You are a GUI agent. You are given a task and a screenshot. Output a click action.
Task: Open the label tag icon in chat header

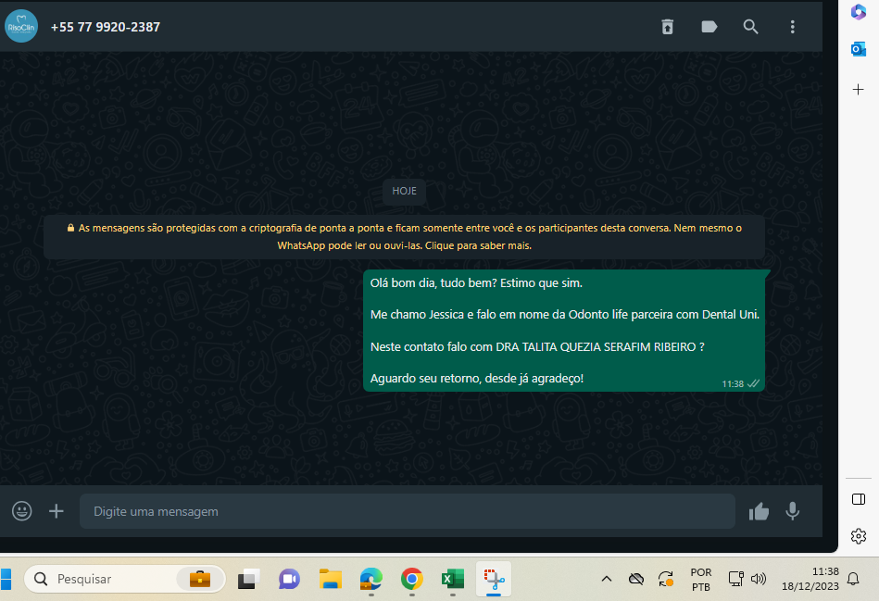pos(709,26)
